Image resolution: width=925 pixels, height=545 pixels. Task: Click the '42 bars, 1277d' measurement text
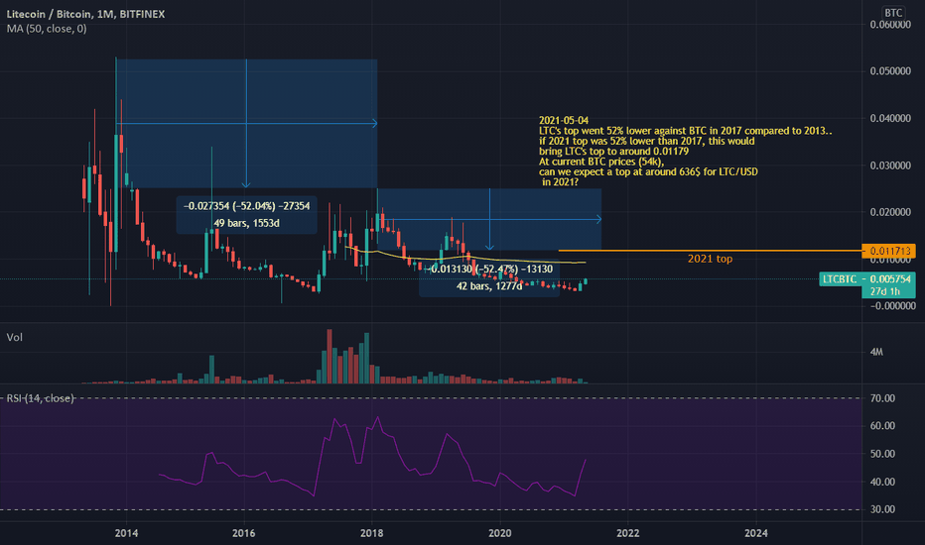pyautogui.click(x=489, y=286)
